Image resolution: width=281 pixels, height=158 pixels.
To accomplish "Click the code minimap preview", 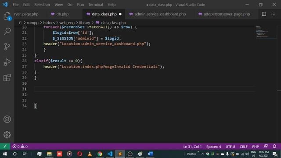I will [x=266, y=32].
